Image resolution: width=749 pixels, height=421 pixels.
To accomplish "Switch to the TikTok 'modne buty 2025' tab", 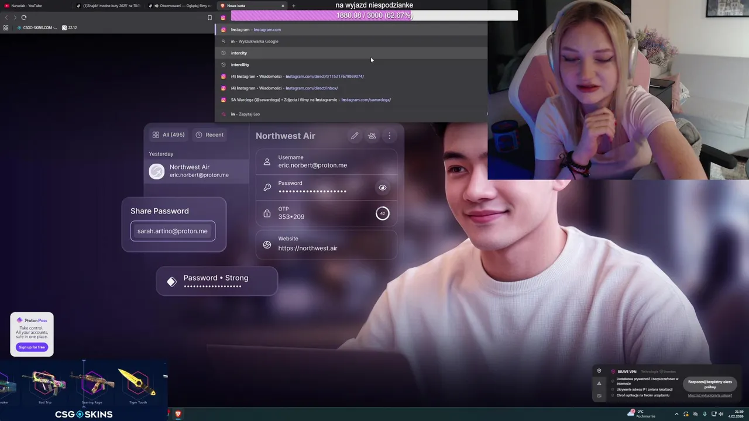I will (108, 6).
